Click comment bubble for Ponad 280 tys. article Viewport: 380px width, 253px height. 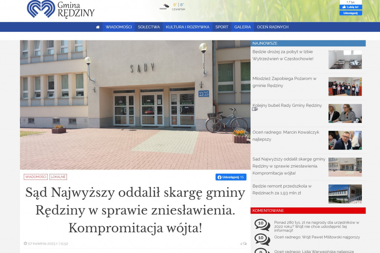click(x=262, y=225)
